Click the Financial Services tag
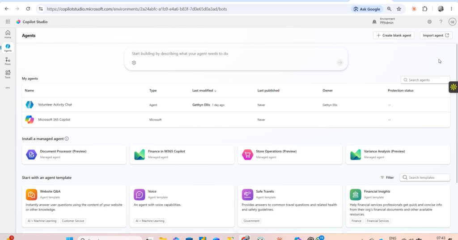The width and height of the screenshot is (458, 240). (378, 221)
